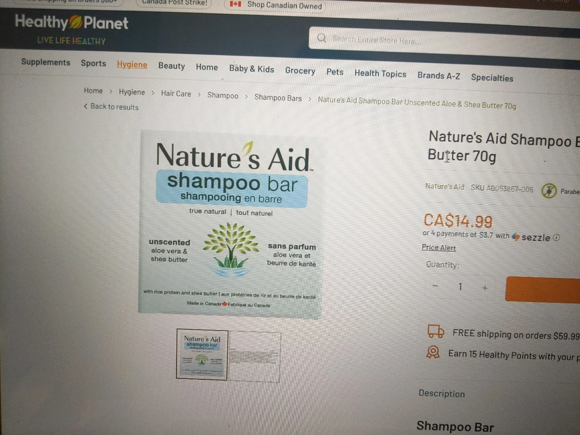
Task: Go back to results
Action: 111,107
